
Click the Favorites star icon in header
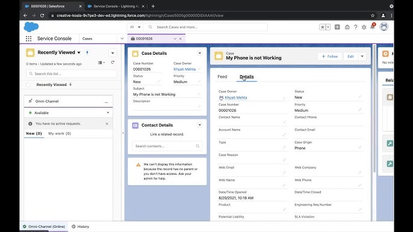[323, 27]
